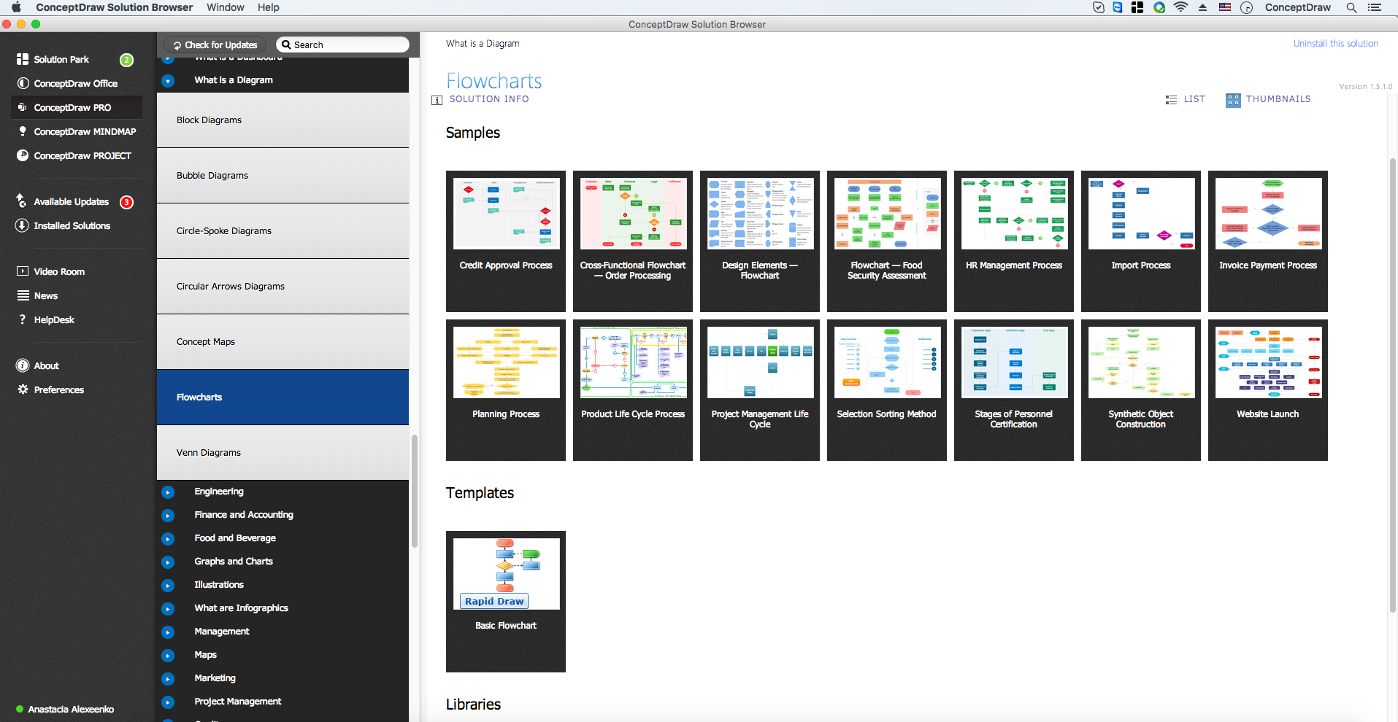Image resolution: width=1398 pixels, height=722 pixels.
Task: Open Website Launch sample
Action: (x=1268, y=390)
